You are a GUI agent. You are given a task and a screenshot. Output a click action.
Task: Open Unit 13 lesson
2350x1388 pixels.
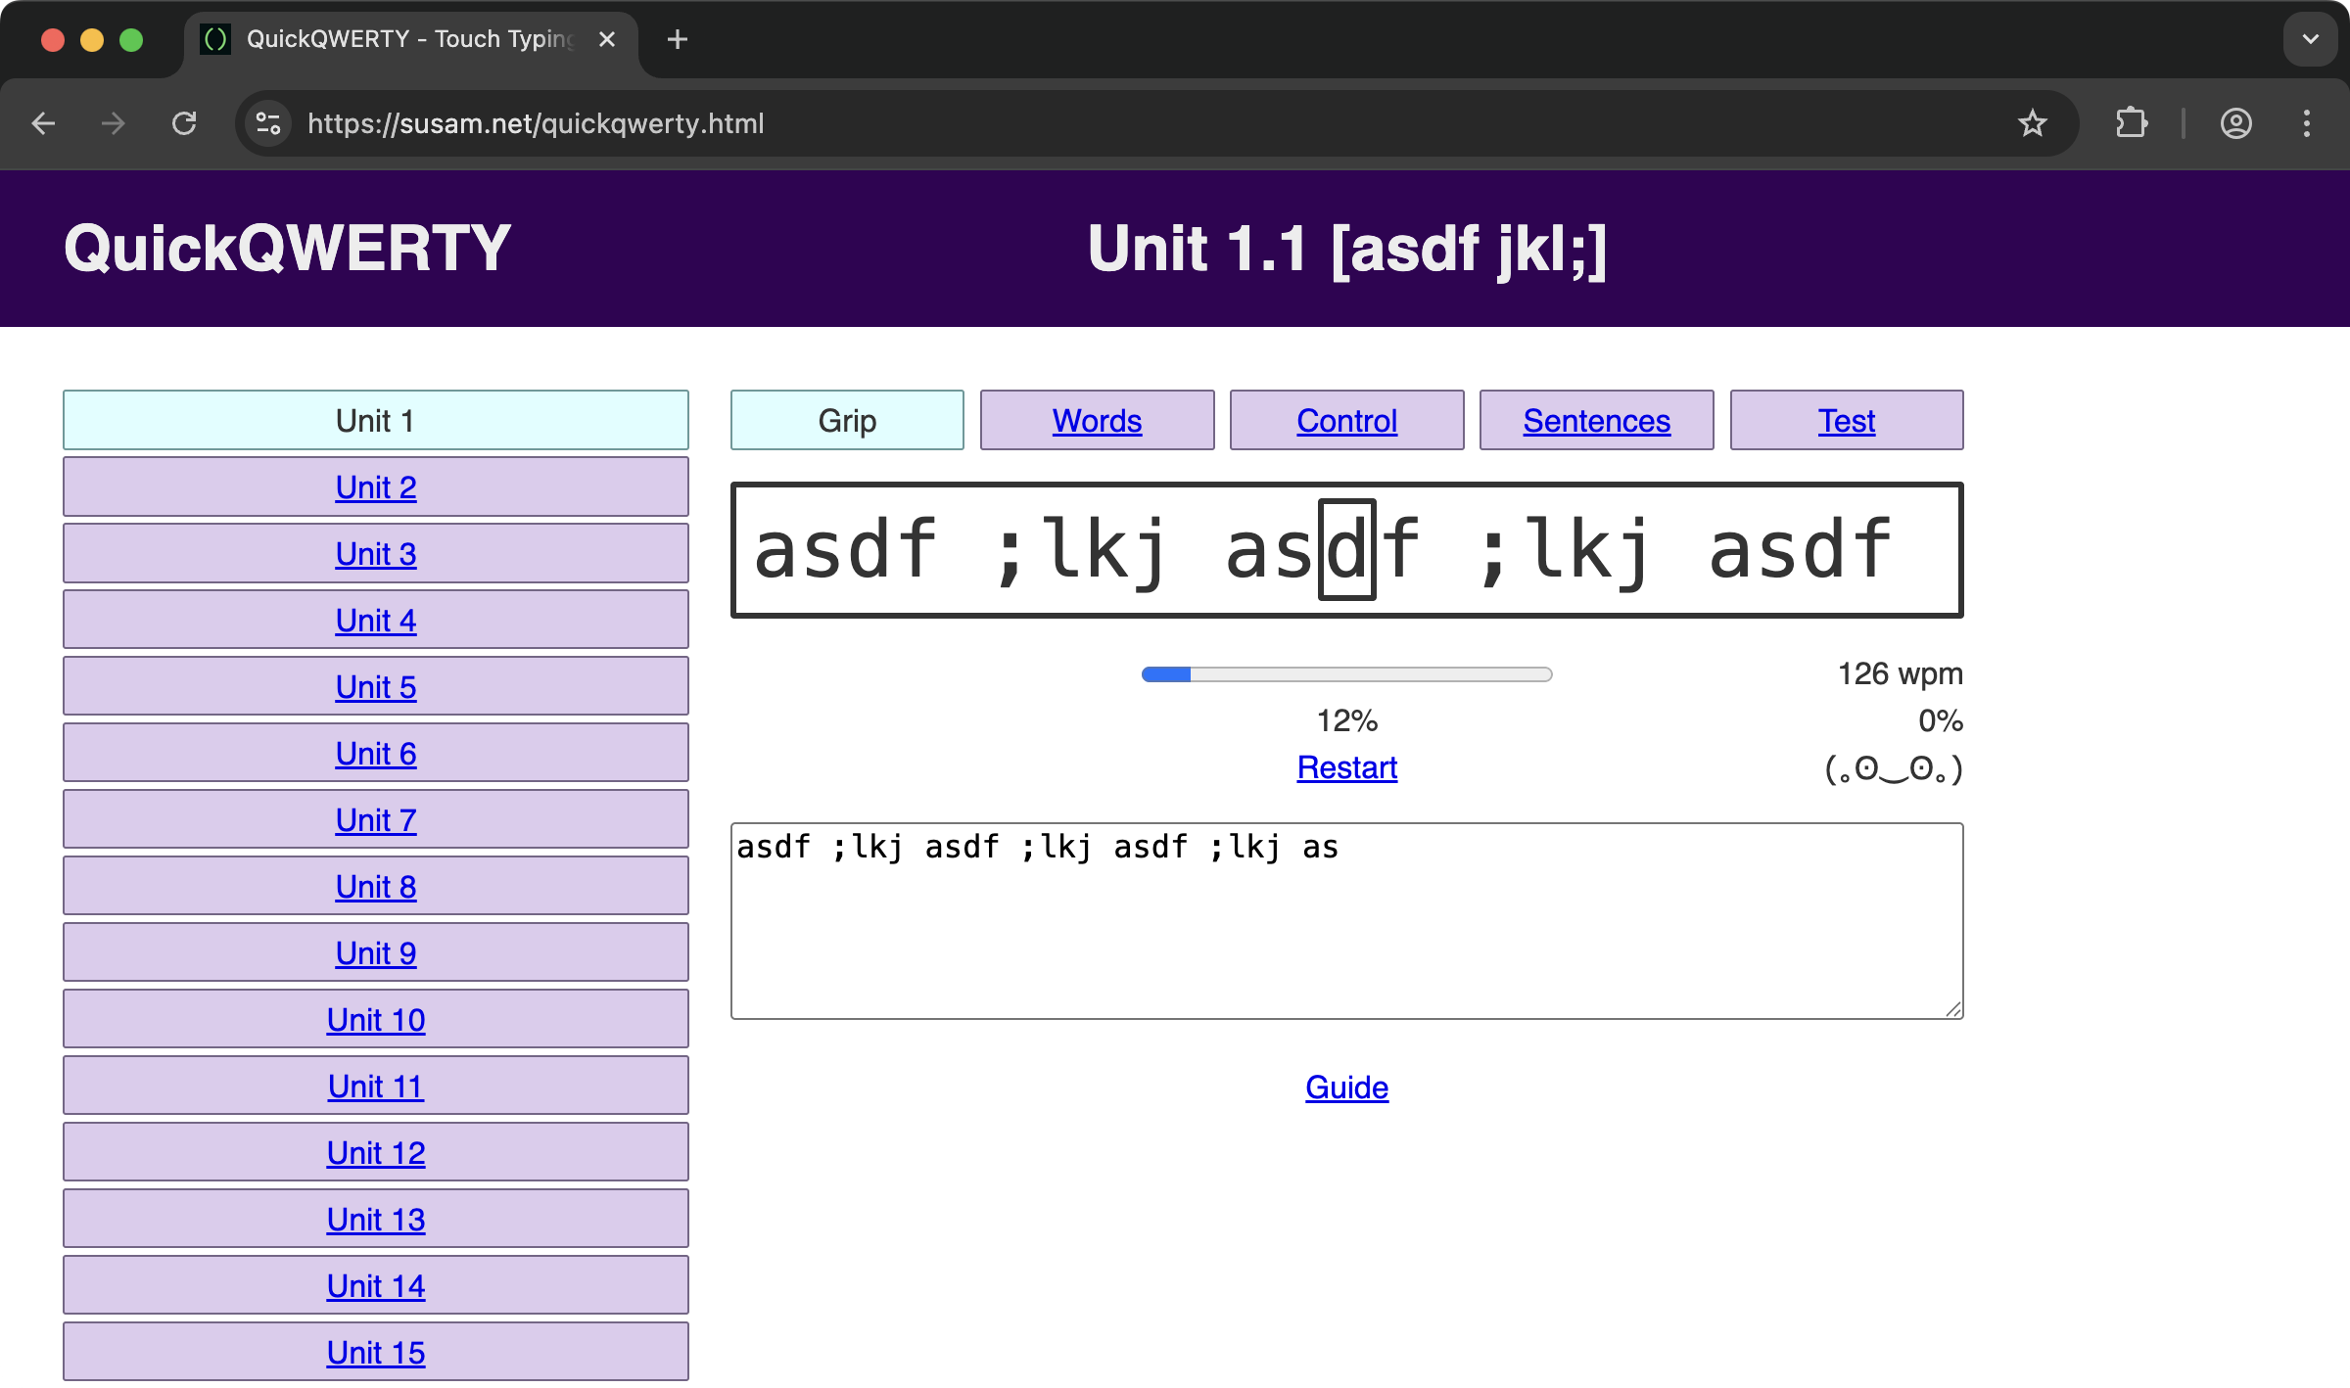[376, 1220]
